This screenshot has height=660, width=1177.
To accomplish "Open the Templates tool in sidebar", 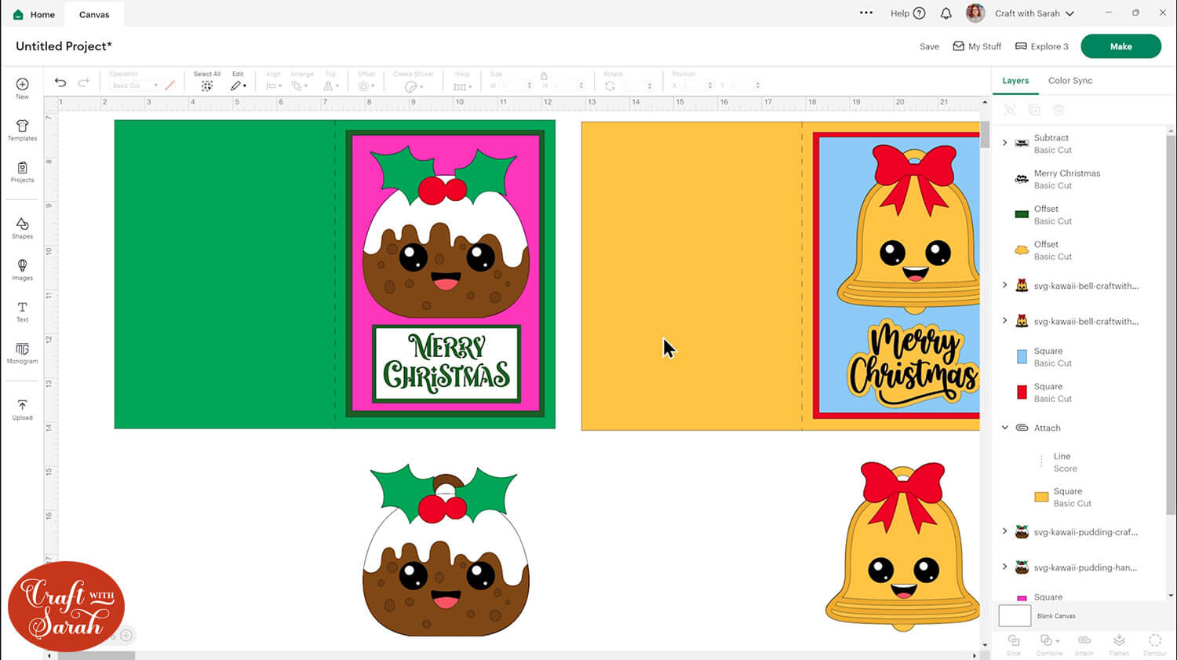I will pos(22,129).
